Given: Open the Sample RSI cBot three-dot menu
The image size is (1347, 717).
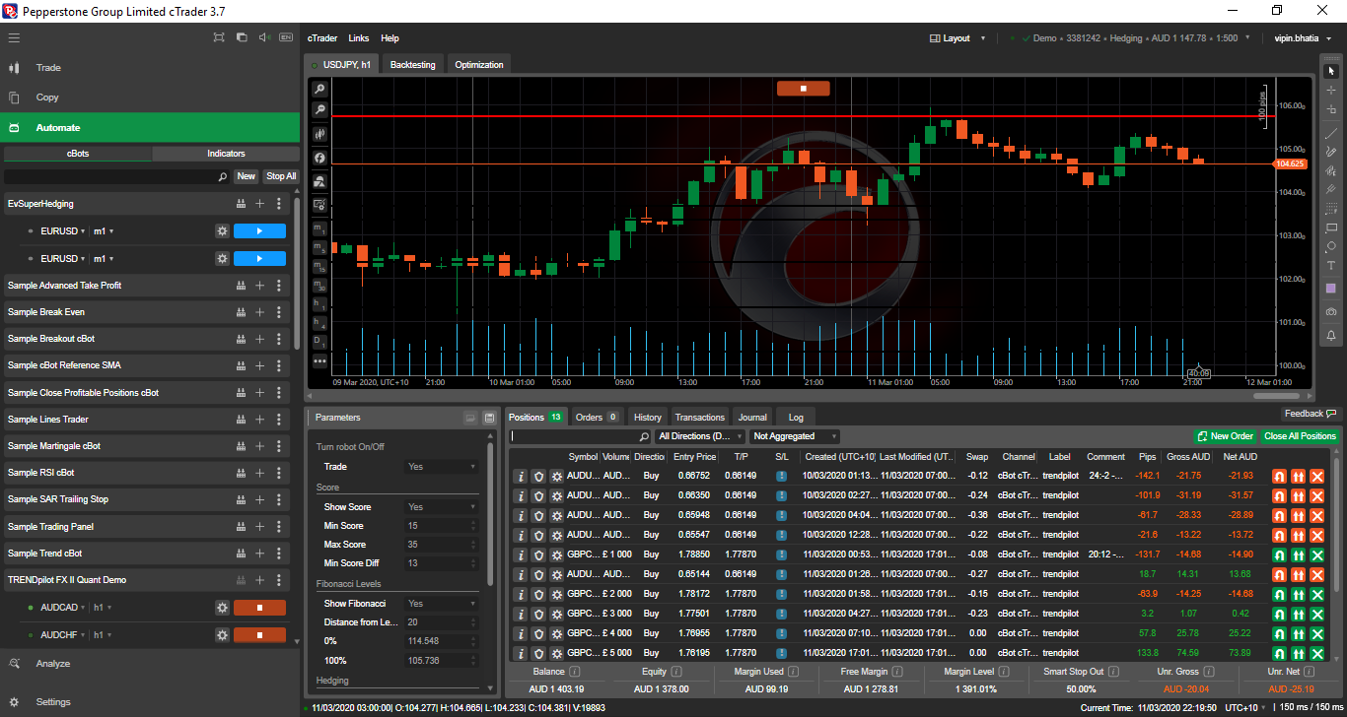Looking at the screenshot, I should coord(279,473).
